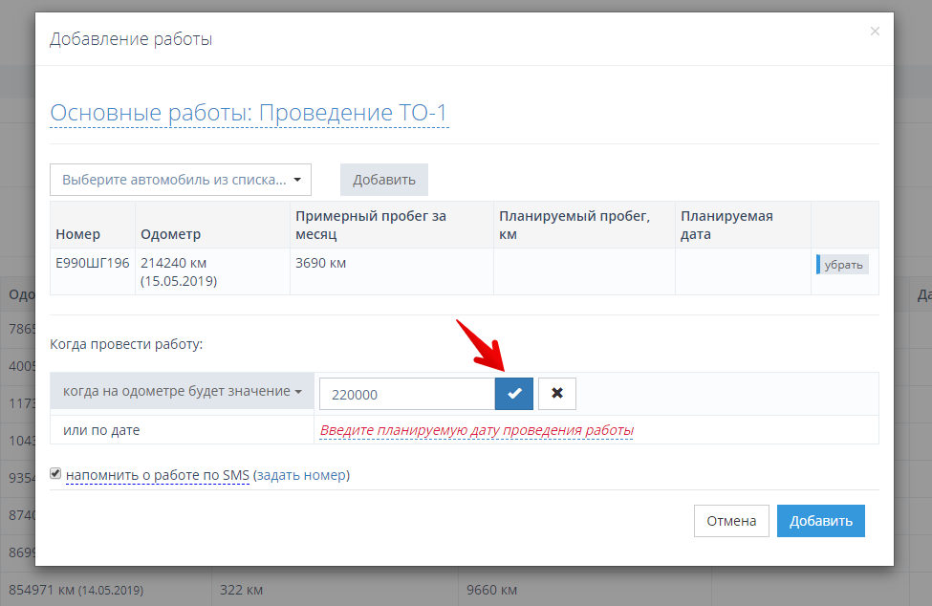The width and height of the screenshot is (932, 606).
Task: Click the 'Планируемая дата' column header
Action: pyautogui.click(x=726, y=225)
